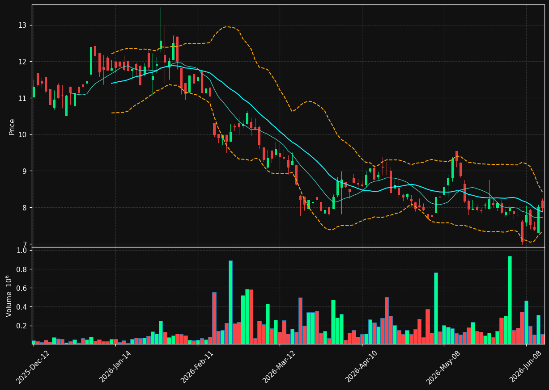Click price tick label 9
The height and width of the screenshot is (390, 549).
(24, 172)
